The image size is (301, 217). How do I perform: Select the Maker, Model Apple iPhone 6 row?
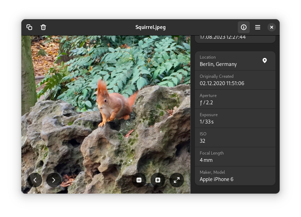coord(235,176)
